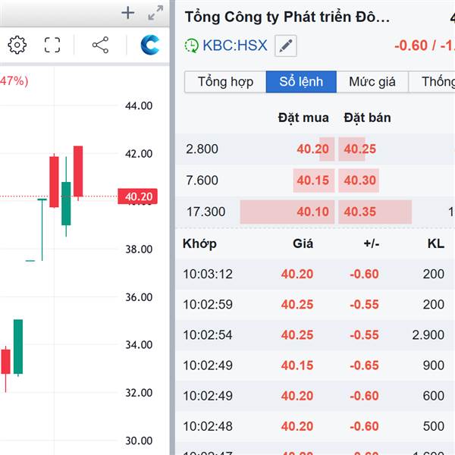The height and width of the screenshot is (455, 455).
Task: Open chart settings gear icon
Action: pyautogui.click(x=17, y=45)
